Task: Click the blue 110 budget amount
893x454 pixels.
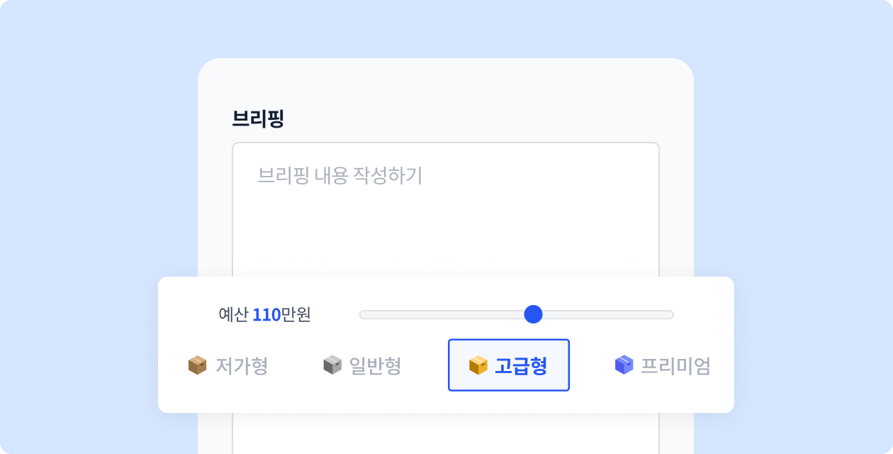Action: (x=266, y=314)
